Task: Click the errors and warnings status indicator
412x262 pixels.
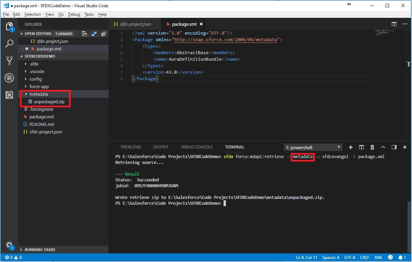Action: tap(13, 258)
